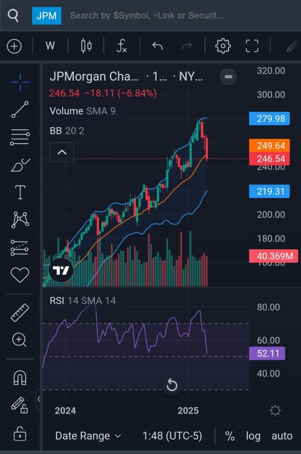Image resolution: width=301 pixels, height=454 pixels.
Task: Activate the zoom in tool
Action: (x=19, y=340)
